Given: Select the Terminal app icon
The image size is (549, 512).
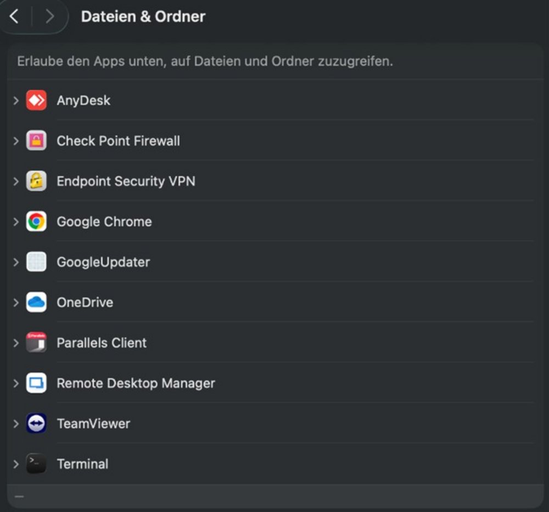Looking at the screenshot, I should [x=36, y=464].
